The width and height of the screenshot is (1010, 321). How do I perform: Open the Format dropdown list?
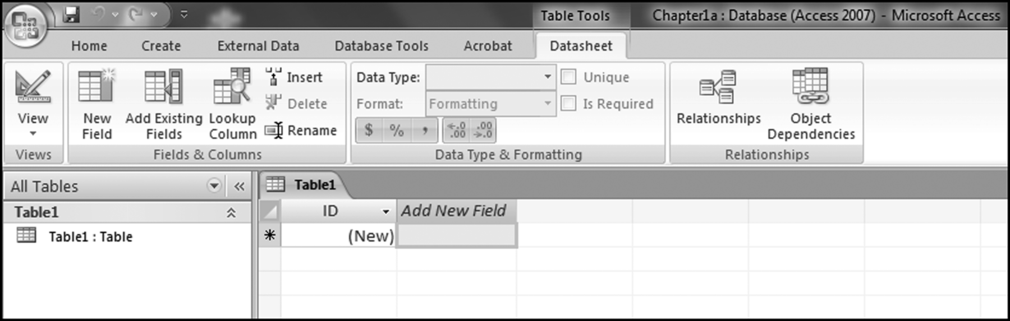pos(547,104)
